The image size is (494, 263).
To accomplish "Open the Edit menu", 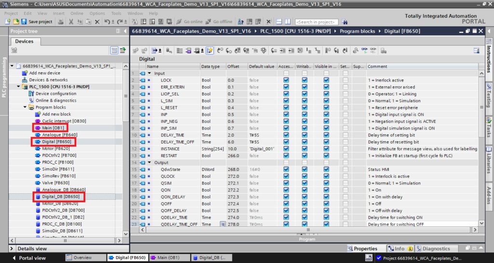I will pos(27,13).
